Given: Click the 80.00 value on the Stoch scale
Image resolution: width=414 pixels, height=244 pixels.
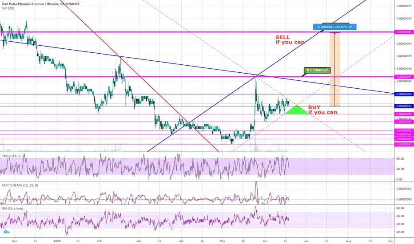Looking at the screenshot, I should coord(400,159).
